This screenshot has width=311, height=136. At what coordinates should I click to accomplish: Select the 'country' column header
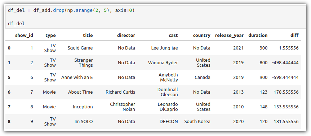(202, 36)
